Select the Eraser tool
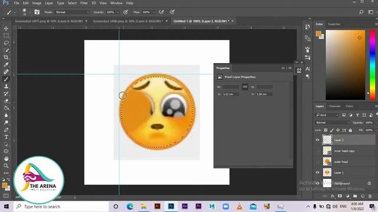The image size is (378, 212). (x=6, y=101)
